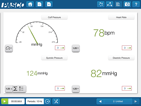Collapse the 1.23 digits toolbar under Systolic

point(9,89)
